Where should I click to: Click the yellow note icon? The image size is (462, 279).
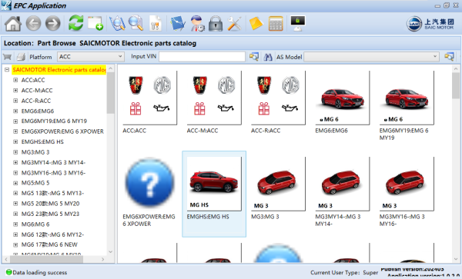tap(256, 24)
